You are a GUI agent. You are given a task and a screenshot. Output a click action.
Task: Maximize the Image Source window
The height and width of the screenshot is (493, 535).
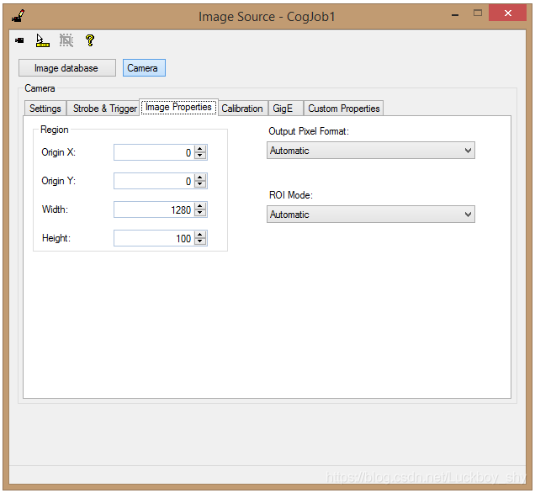[x=478, y=13]
